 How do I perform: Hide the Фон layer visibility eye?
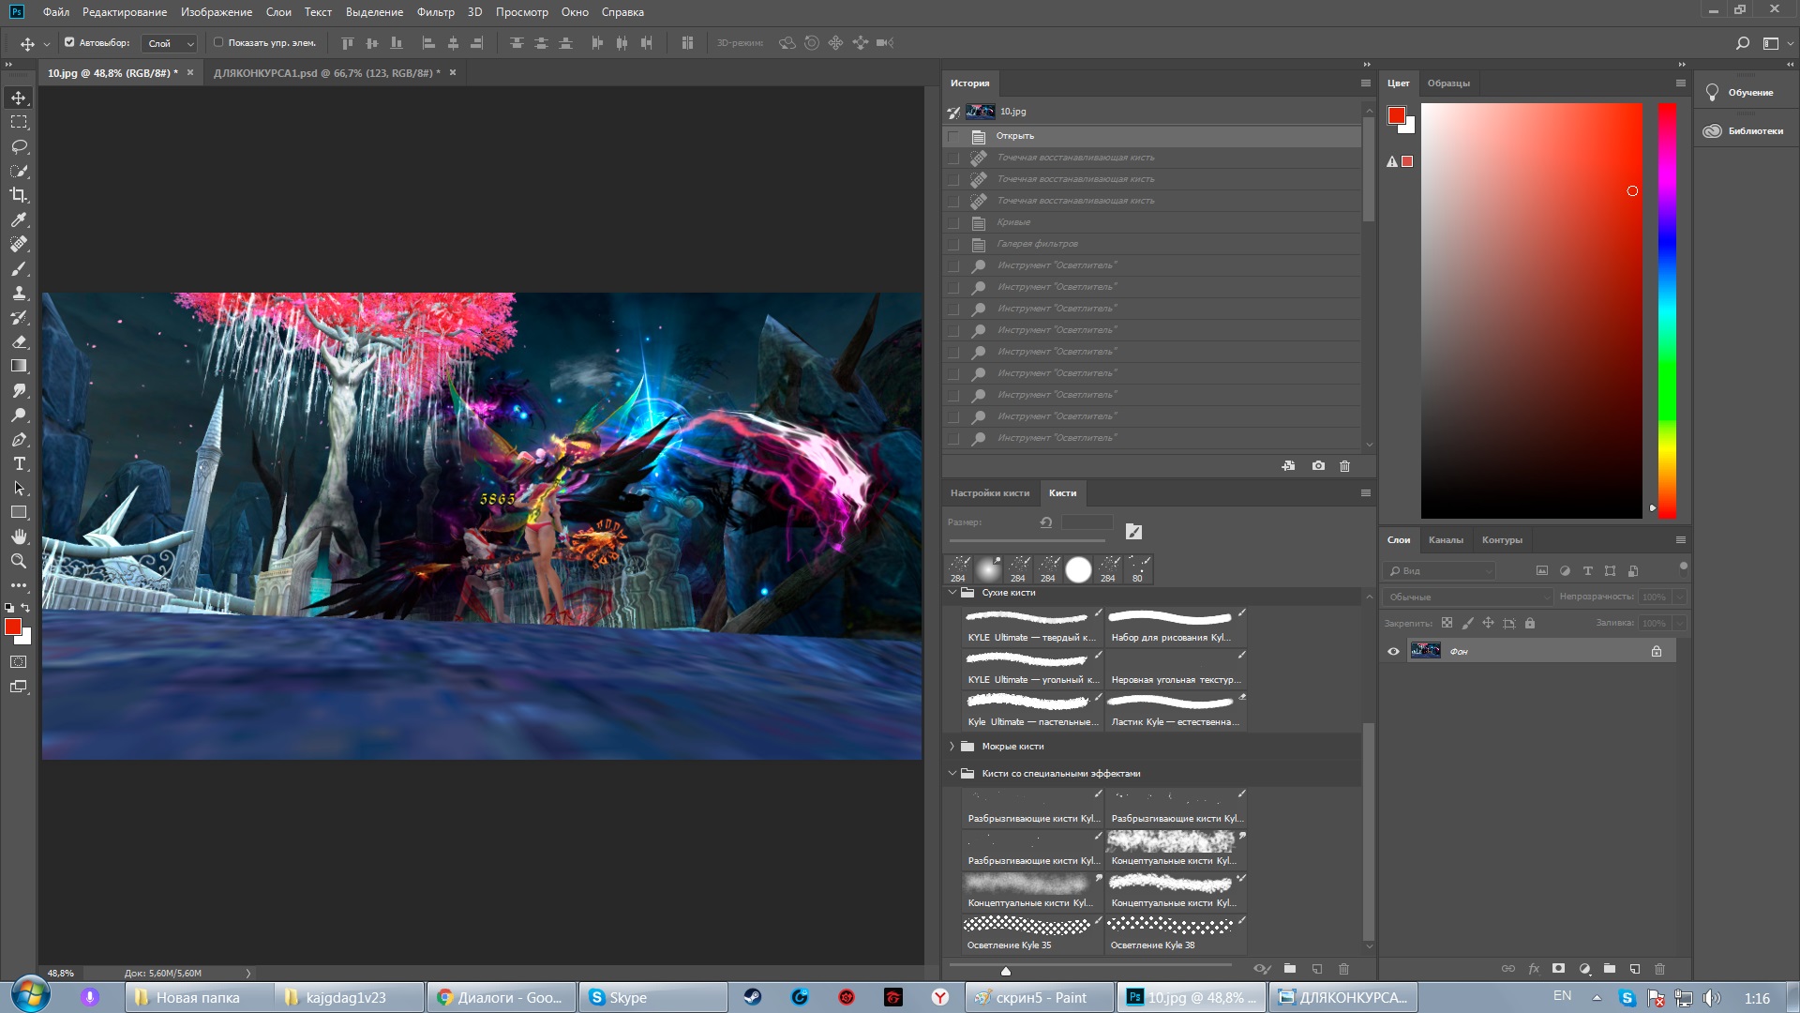[x=1393, y=651]
